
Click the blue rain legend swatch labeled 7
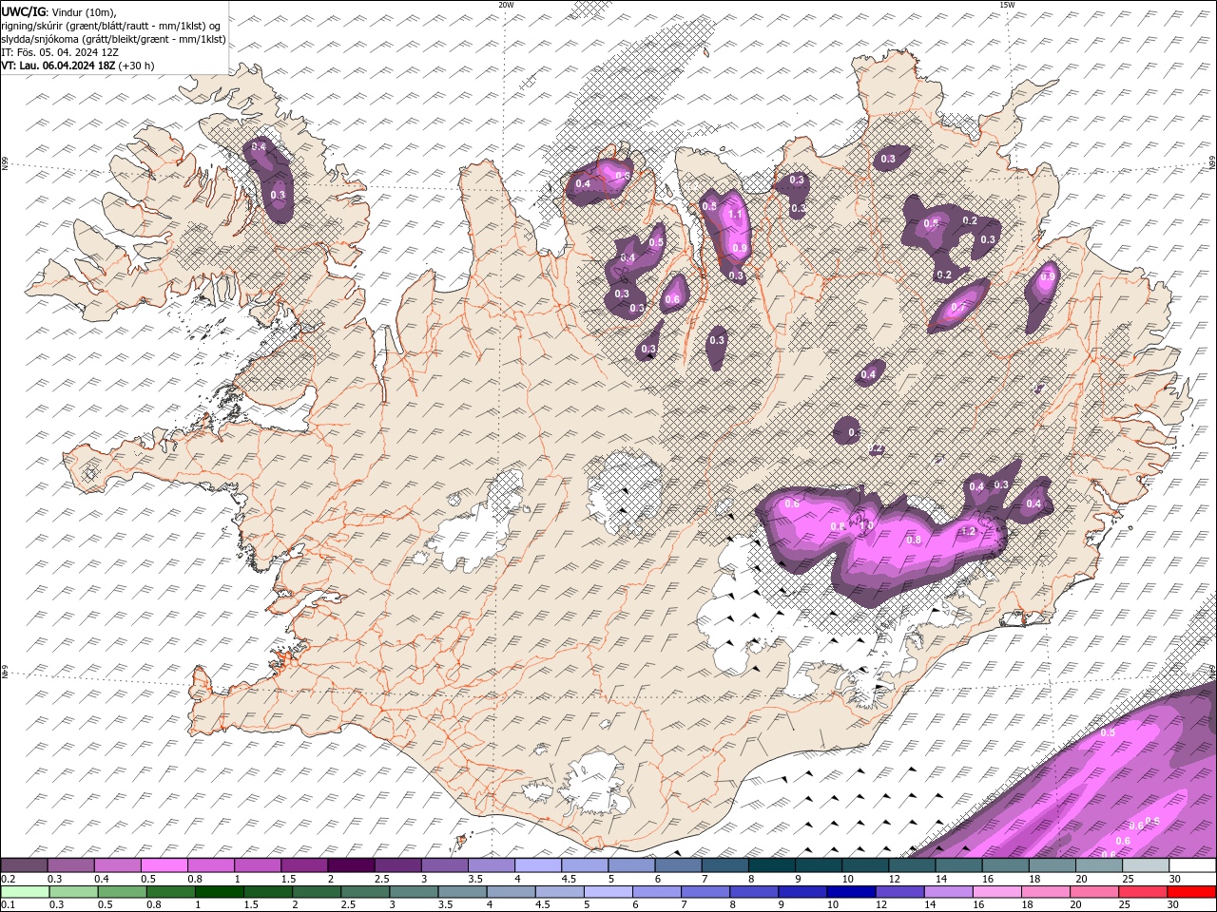click(x=705, y=892)
